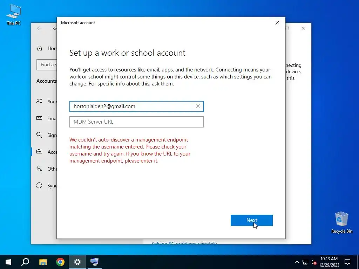Open Other users person icon
The height and width of the screenshot is (269, 359).
(39, 168)
